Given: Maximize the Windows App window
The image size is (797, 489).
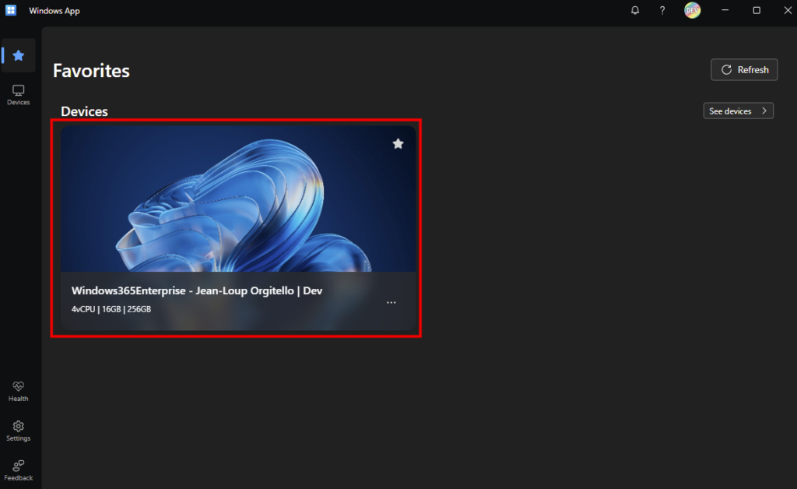Looking at the screenshot, I should 756,11.
